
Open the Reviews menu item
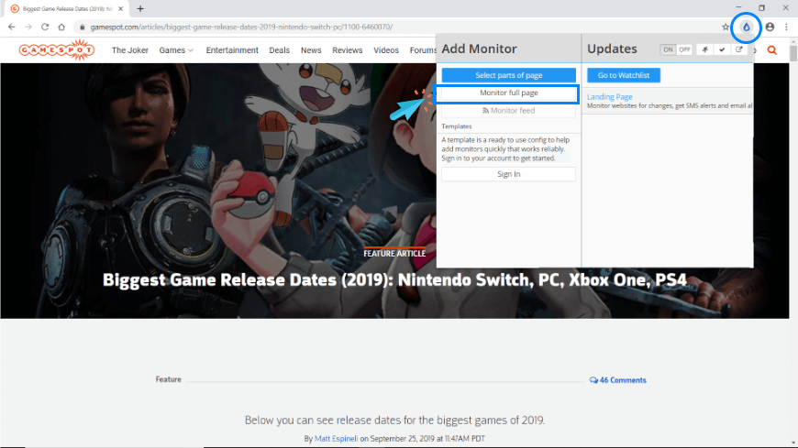348,50
